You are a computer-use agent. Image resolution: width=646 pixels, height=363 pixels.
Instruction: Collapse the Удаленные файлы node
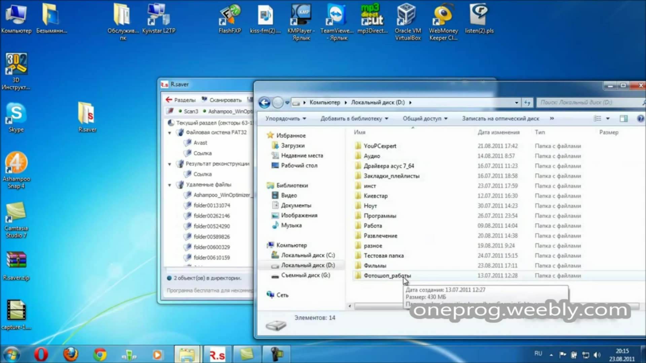tap(170, 185)
